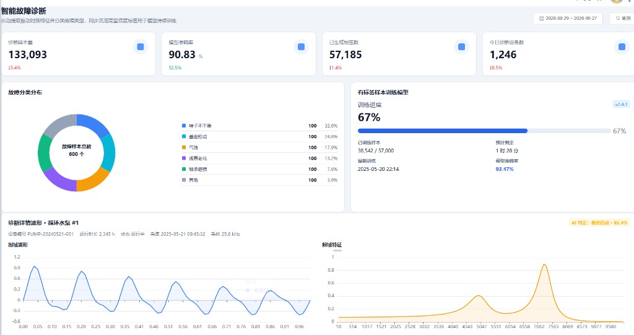Click the 诊断详情波形 · 循环水泵 #1 heading
The image size is (634, 335).
[x=43, y=223]
